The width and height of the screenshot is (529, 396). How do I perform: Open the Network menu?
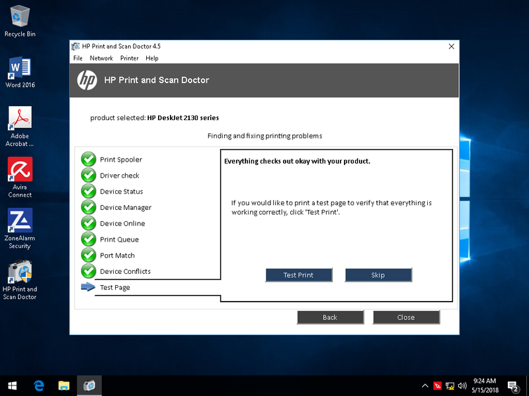[101, 58]
